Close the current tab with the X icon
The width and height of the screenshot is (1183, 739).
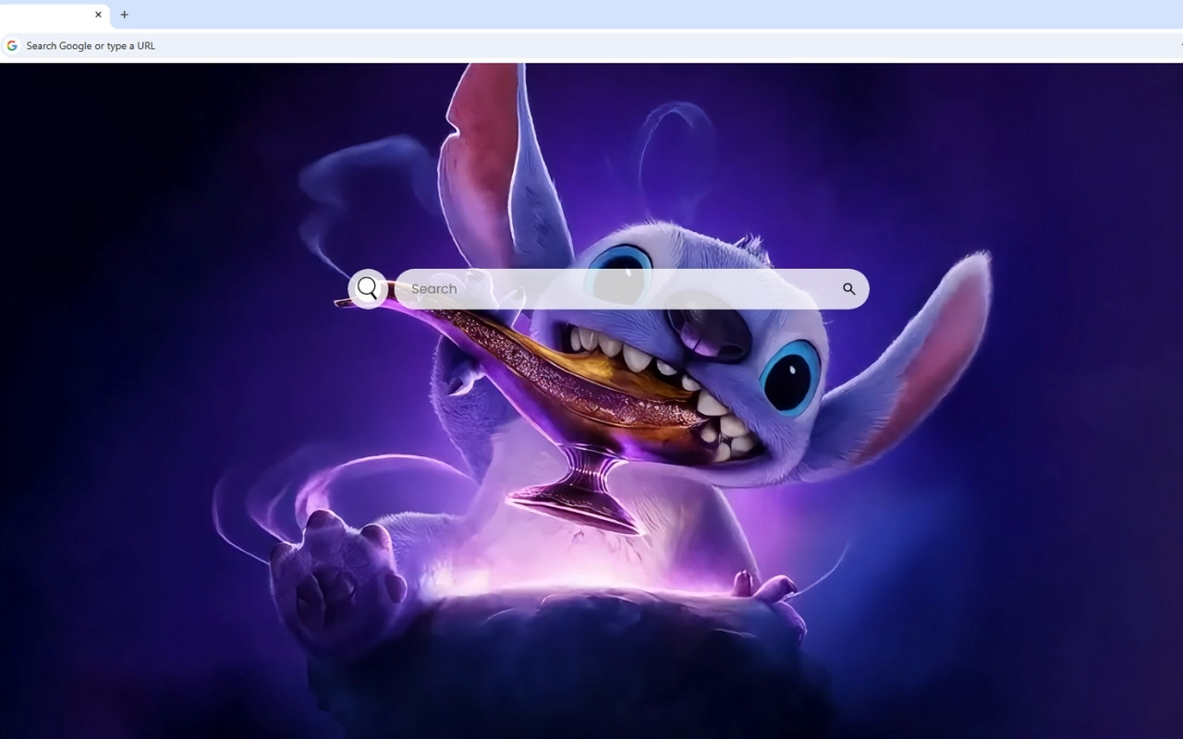pyautogui.click(x=98, y=15)
